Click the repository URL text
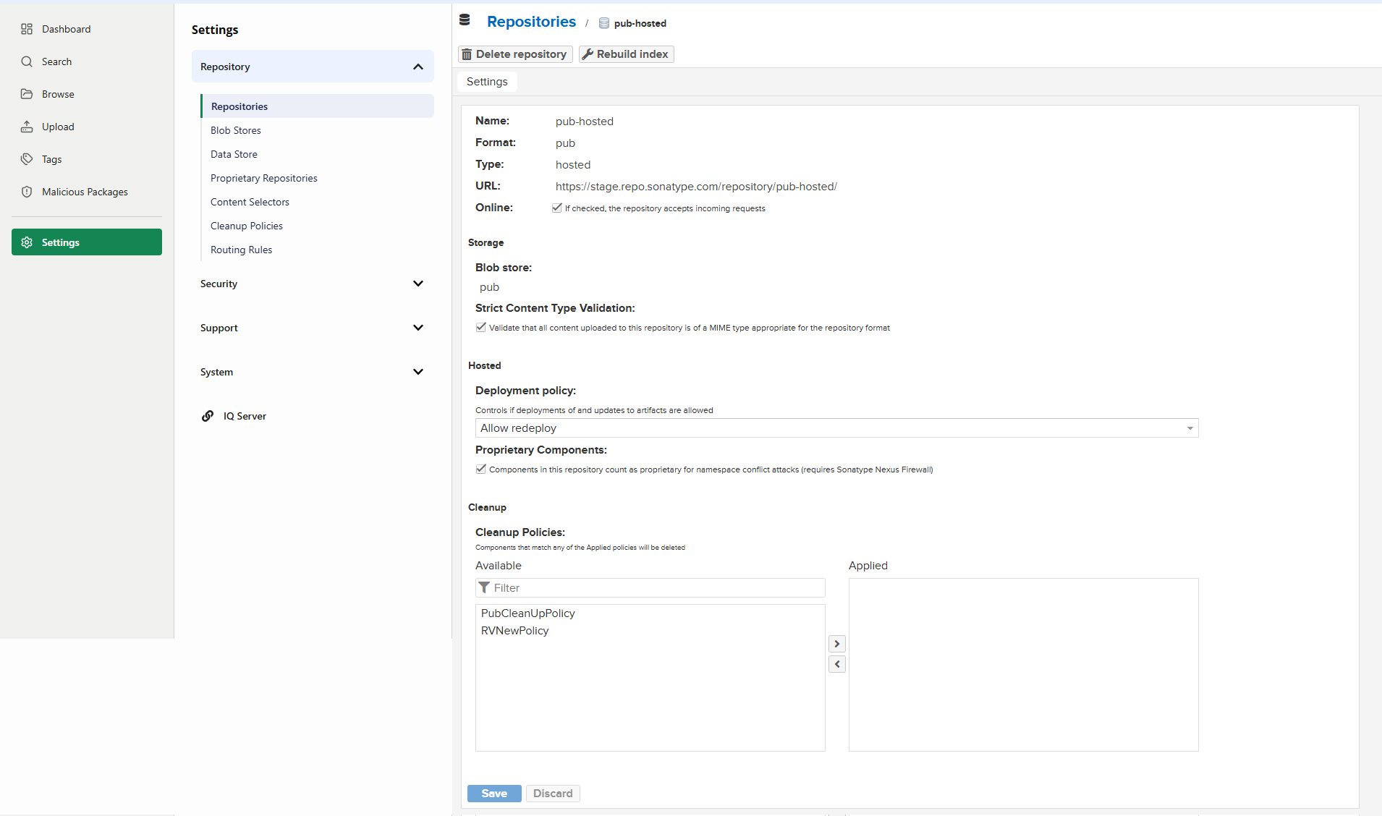This screenshot has height=816, width=1382. click(696, 187)
